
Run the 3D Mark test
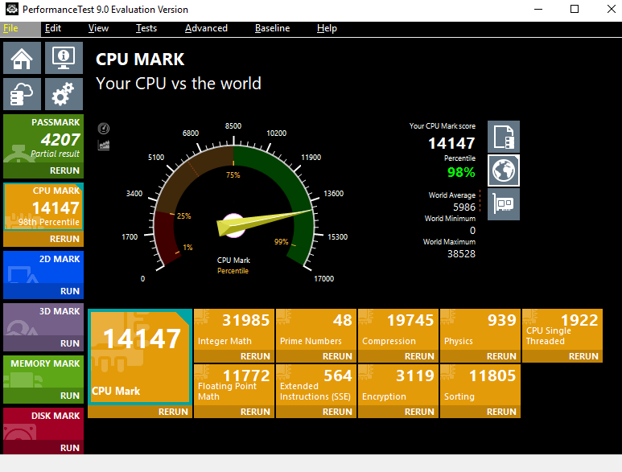point(43,343)
